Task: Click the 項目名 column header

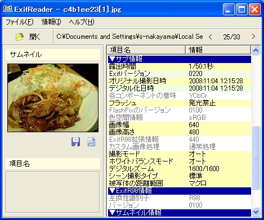Action: point(146,50)
